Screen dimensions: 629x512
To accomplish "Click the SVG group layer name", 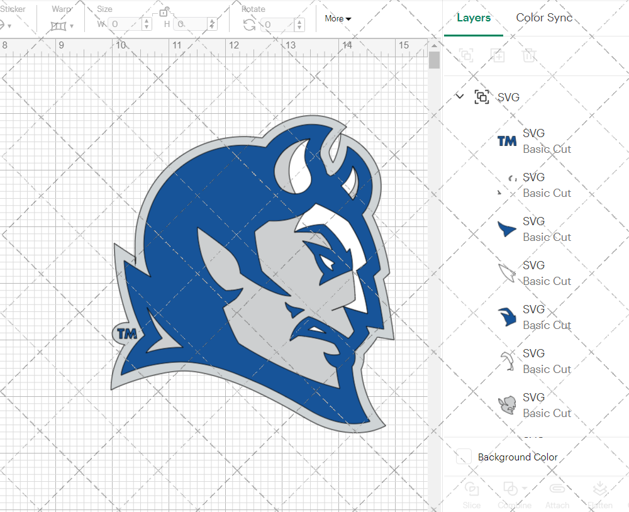I will tap(507, 97).
